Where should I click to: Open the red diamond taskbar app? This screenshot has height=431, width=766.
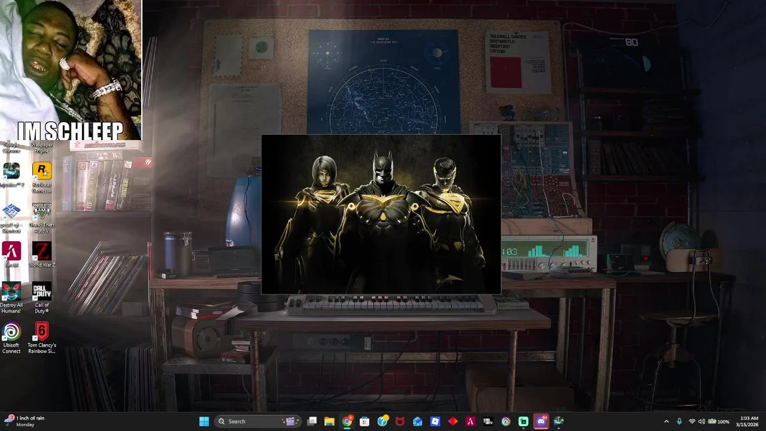coord(453,421)
